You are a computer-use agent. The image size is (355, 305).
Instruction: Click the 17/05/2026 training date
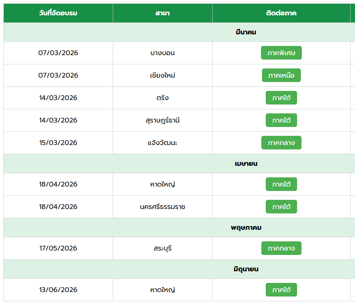click(x=58, y=248)
